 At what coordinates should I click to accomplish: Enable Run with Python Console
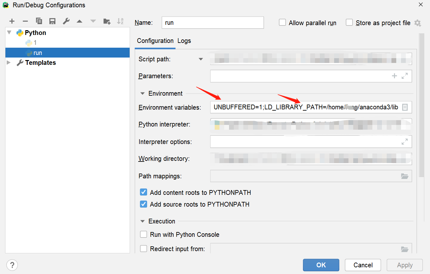tap(144, 235)
